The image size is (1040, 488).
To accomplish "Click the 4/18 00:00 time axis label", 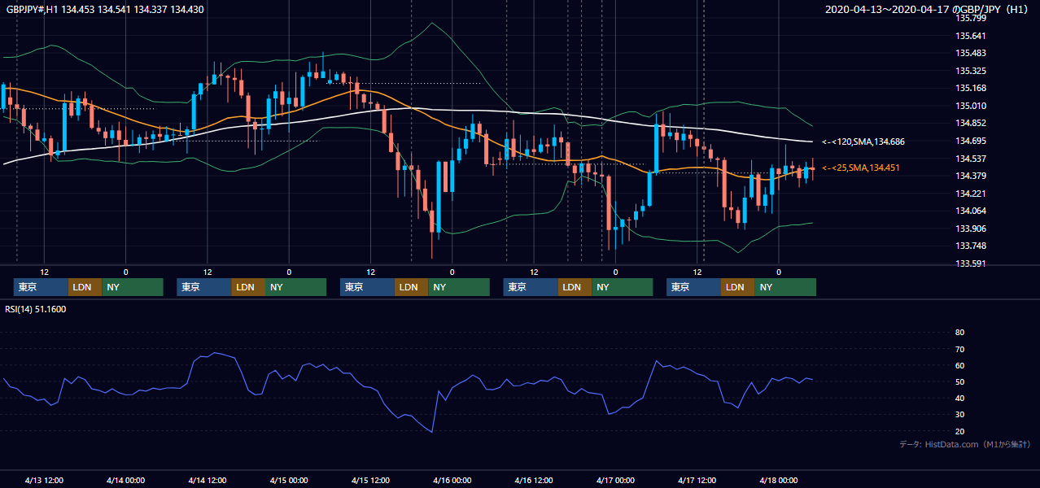I will coord(779,480).
